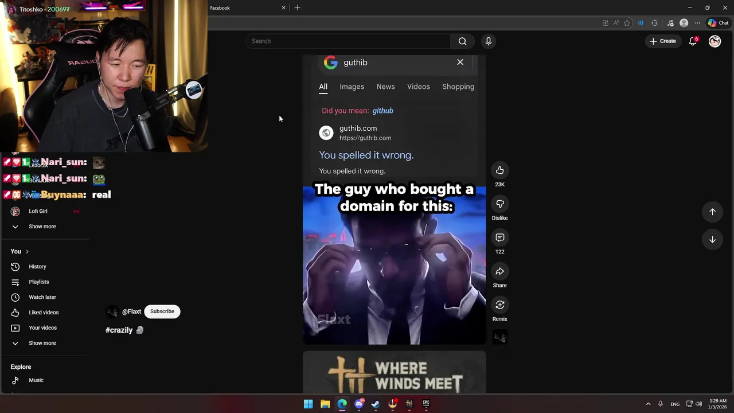Open Edge Settings and more menu
The height and width of the screenshot is (413, 734).
697,23
